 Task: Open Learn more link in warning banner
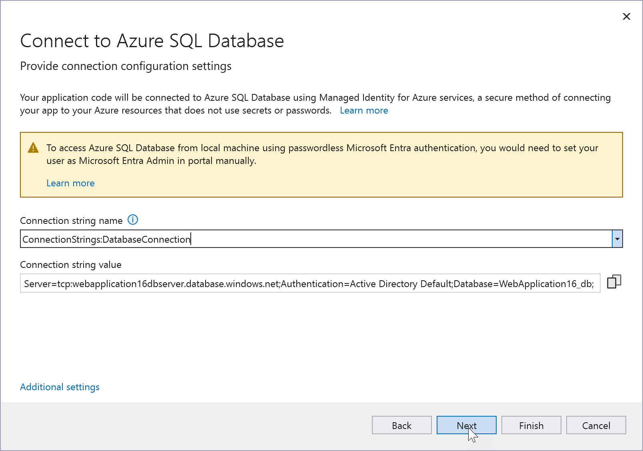(70, 184)
